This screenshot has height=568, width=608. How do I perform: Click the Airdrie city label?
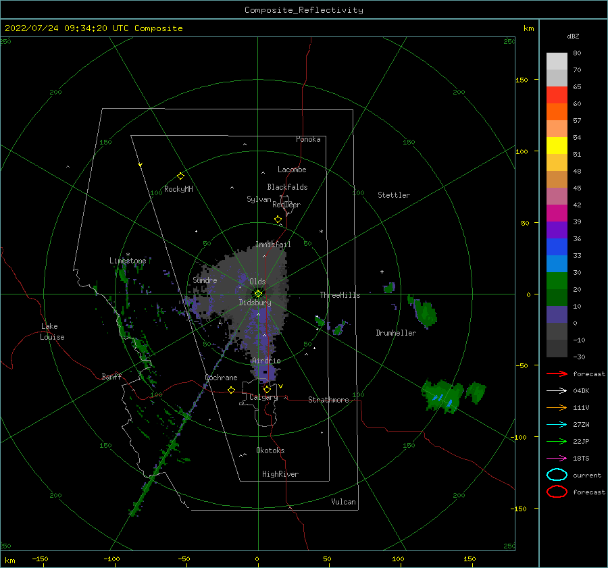[x=266, y=361]
